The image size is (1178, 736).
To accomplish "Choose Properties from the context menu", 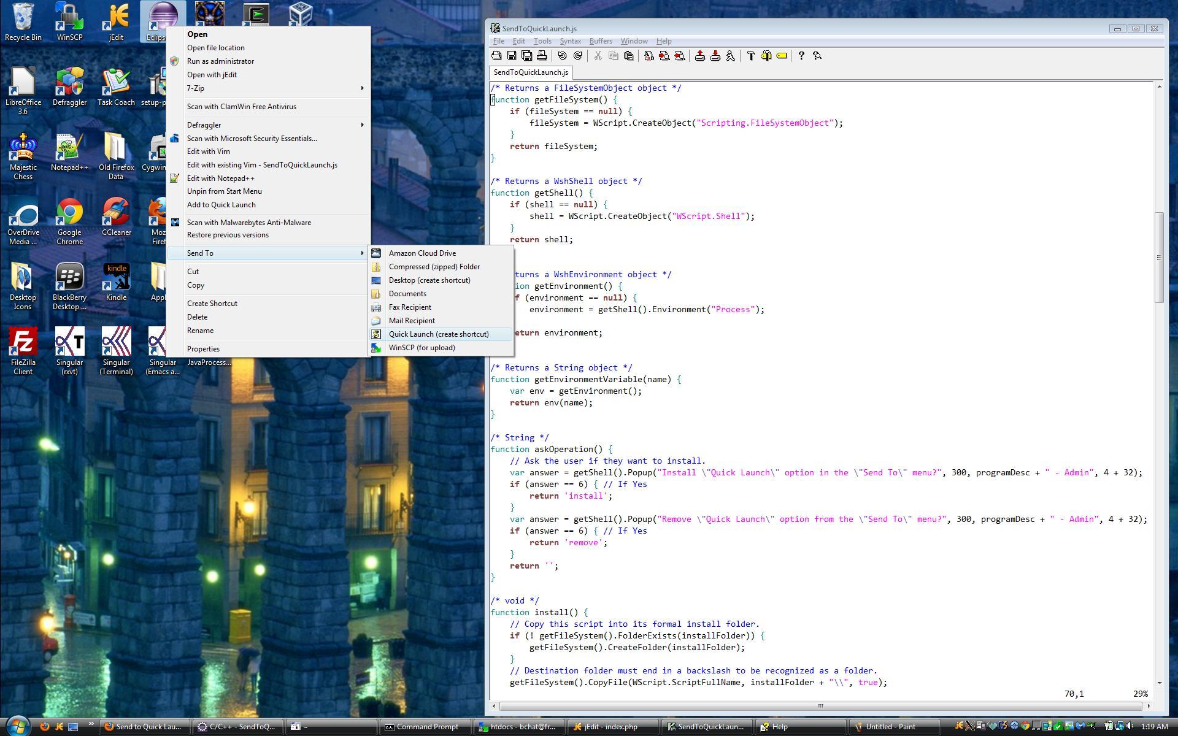I will point(203,349).
